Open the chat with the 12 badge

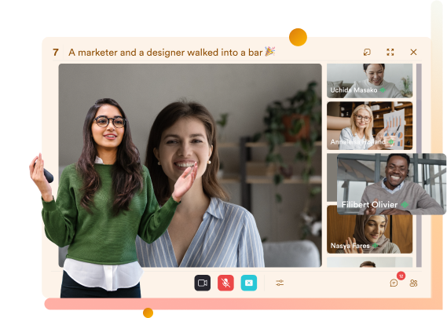point(394,283)
